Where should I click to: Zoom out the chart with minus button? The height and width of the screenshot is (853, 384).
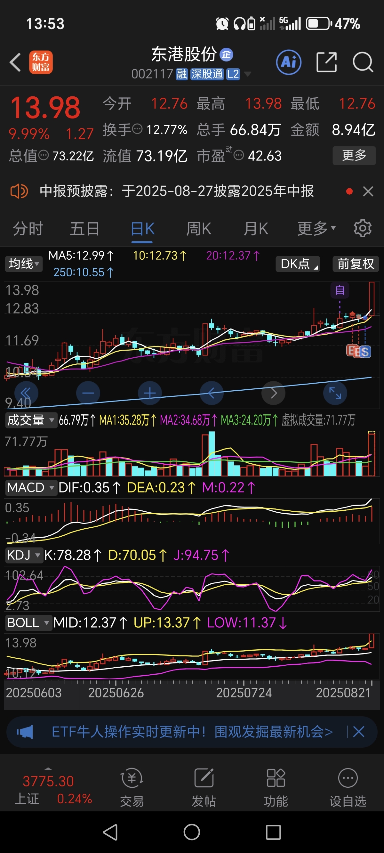coord(88,393)
